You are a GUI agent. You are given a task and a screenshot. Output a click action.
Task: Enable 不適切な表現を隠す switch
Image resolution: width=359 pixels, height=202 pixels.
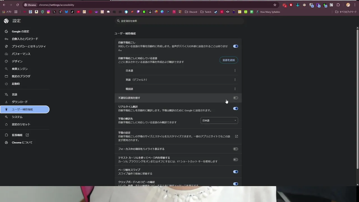click(x=236, y=98)
